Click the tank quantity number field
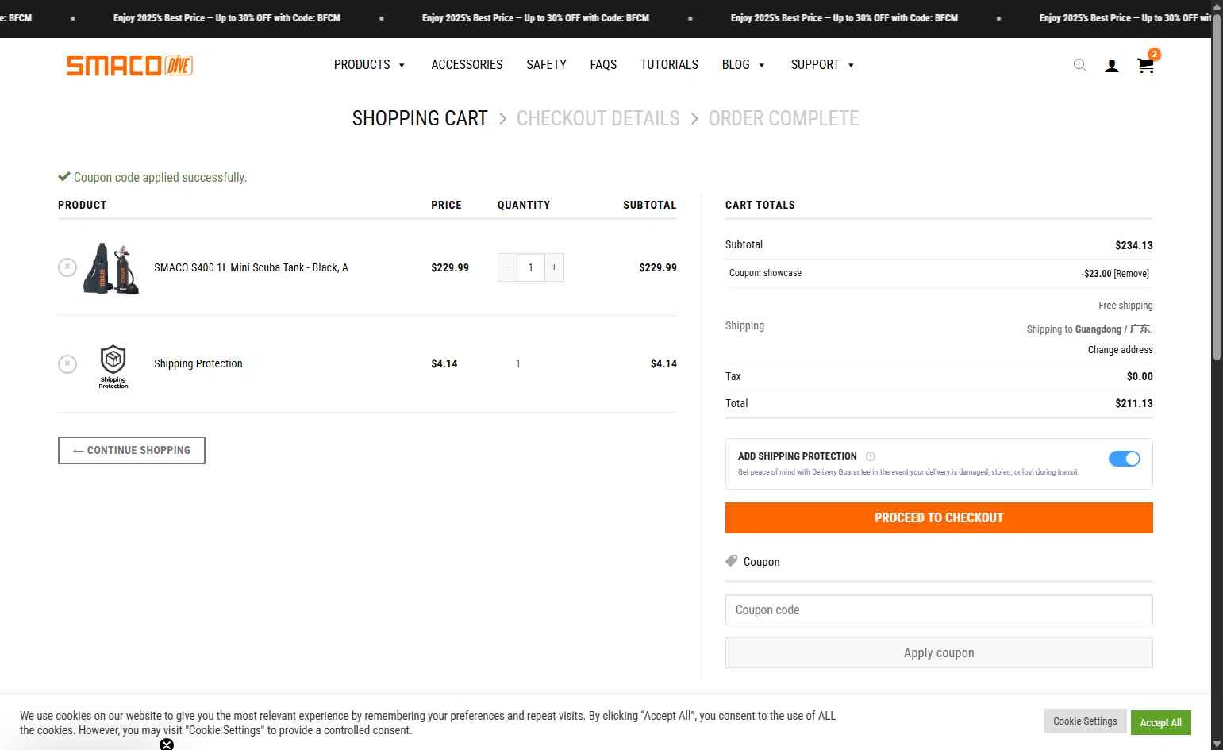1223x750 pixels. point(530,267)
